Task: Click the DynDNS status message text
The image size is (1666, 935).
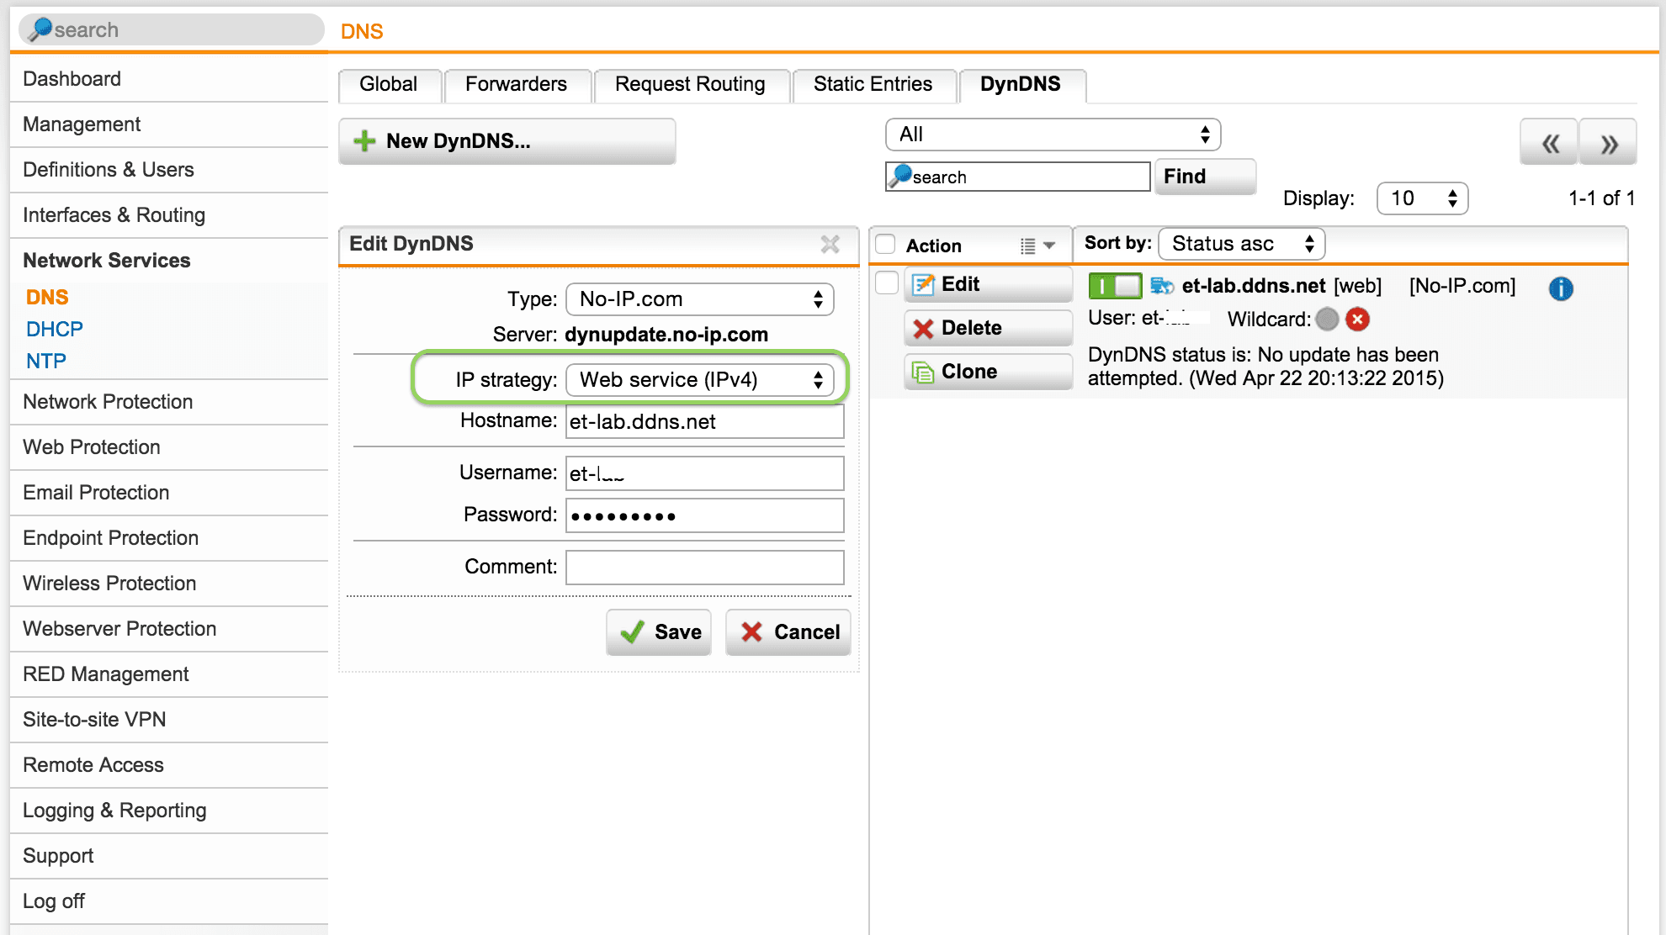Action: (x=1265, y=367)
